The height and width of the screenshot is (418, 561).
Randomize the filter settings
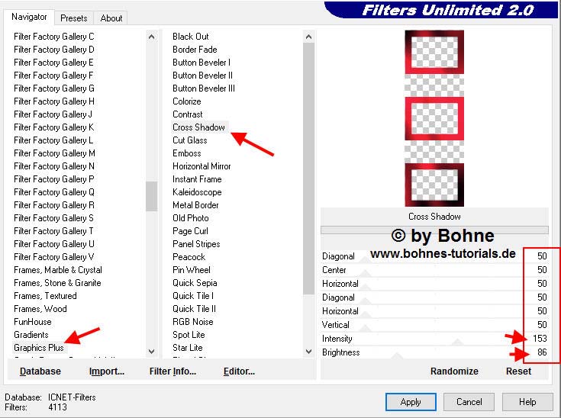click(x=454, y=371)
